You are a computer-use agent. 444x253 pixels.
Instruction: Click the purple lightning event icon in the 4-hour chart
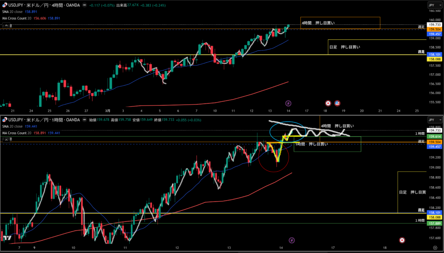[x=288, y=103]
